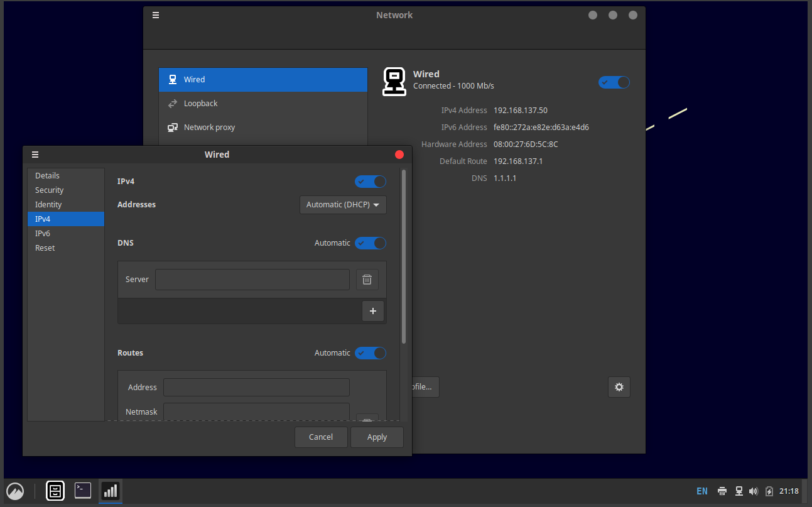Turn off Automatic Routes toggle
812x507 pixels.
(x=371, y=353)
